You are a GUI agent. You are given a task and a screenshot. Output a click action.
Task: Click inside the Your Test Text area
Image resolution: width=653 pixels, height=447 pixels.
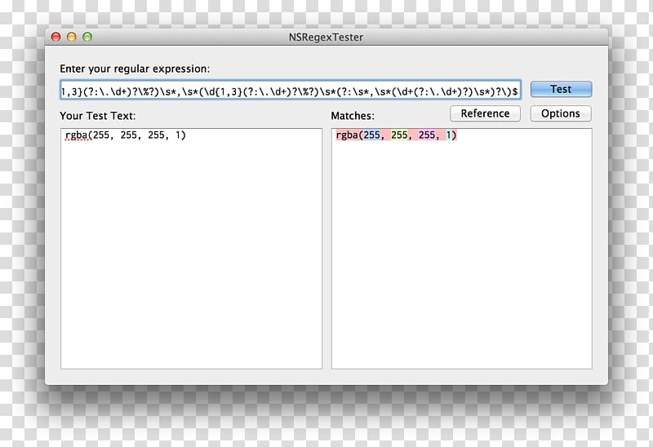191,249
